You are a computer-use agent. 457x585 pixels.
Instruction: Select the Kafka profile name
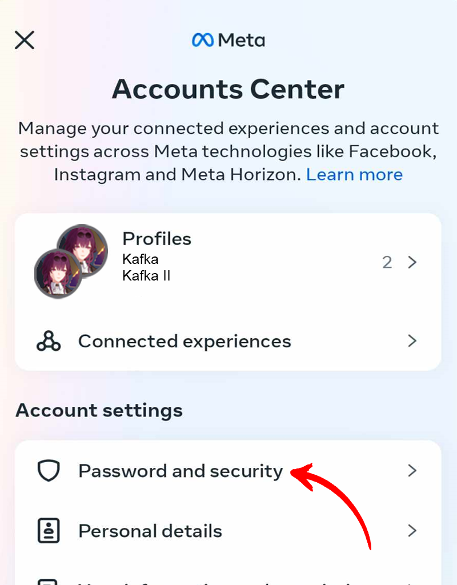point(140,260)
